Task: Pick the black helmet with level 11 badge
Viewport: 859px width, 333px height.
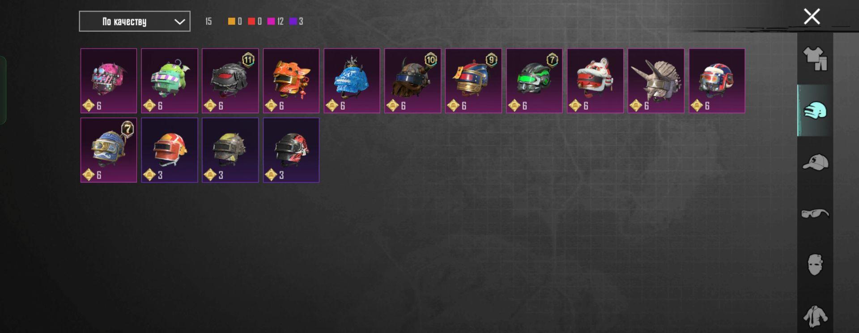Action: [230, 81]
